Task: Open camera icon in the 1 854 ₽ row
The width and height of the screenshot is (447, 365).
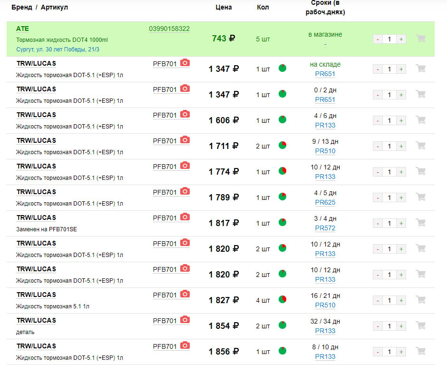Action: click(x=185, y=320)
